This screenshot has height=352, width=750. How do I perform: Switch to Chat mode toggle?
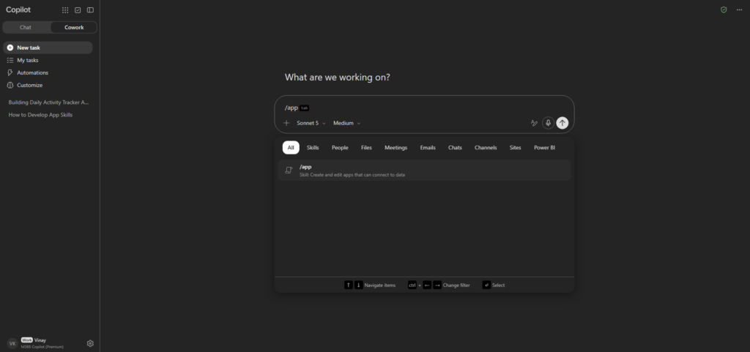[x=26, y=27]
